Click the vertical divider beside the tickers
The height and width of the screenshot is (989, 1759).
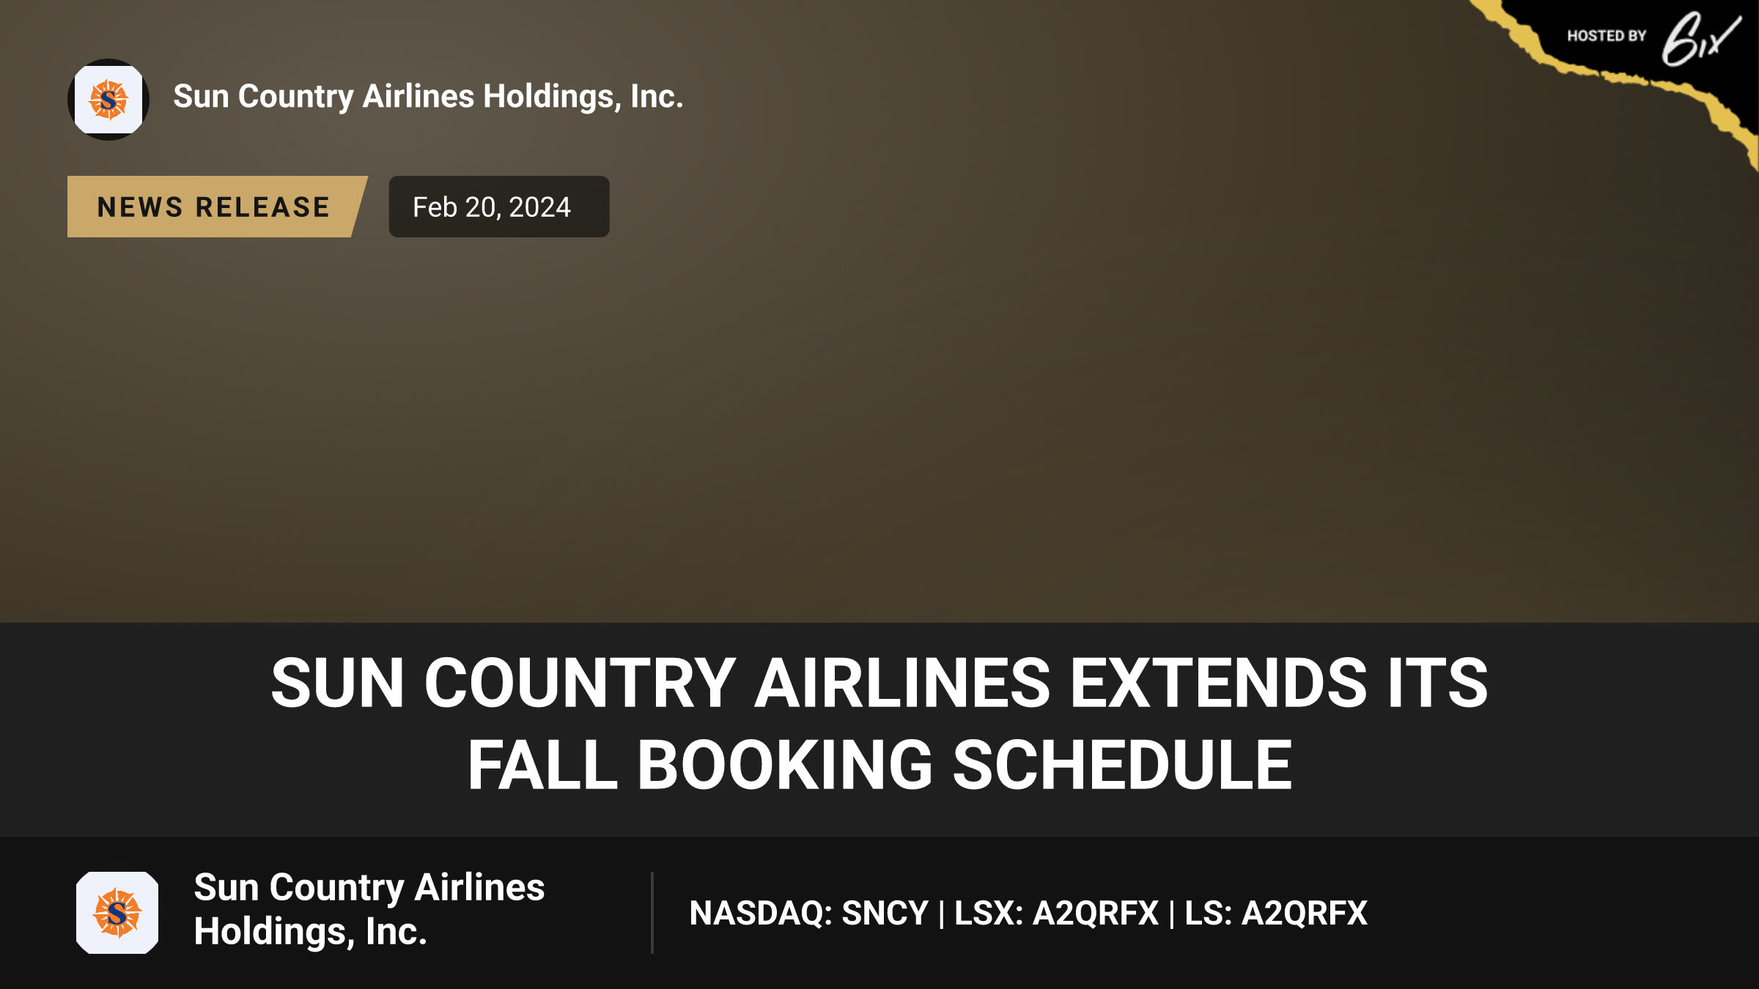click(652, 913)
